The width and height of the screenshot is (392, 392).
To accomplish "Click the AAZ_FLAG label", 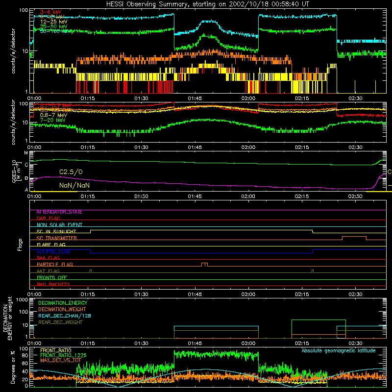I will [x=48, y=271].
